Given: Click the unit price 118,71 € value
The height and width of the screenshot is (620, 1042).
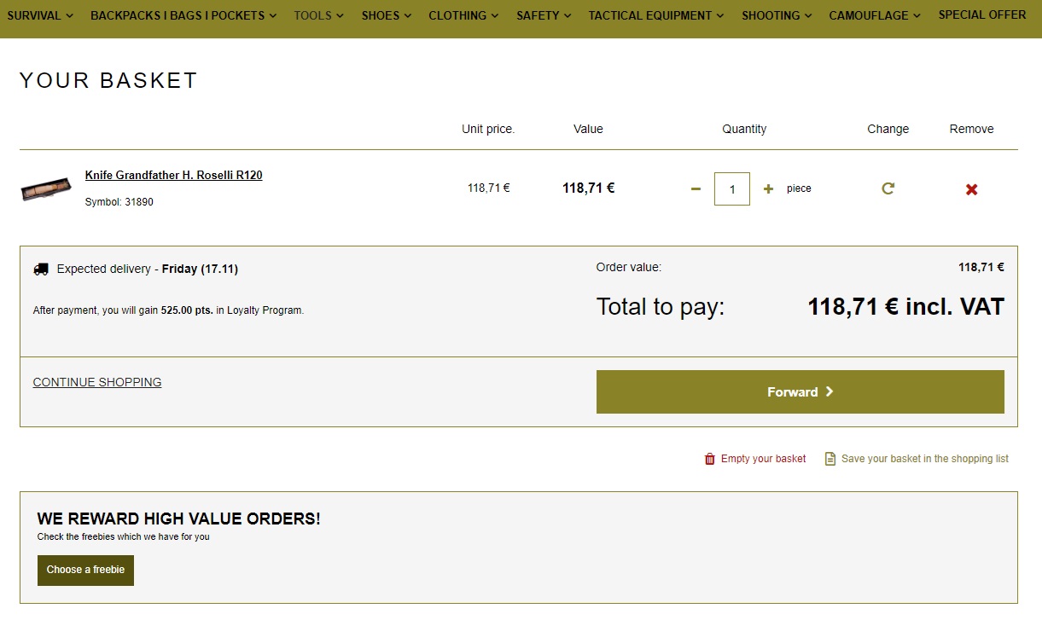Looking at the screenshot, I should 489,188.
